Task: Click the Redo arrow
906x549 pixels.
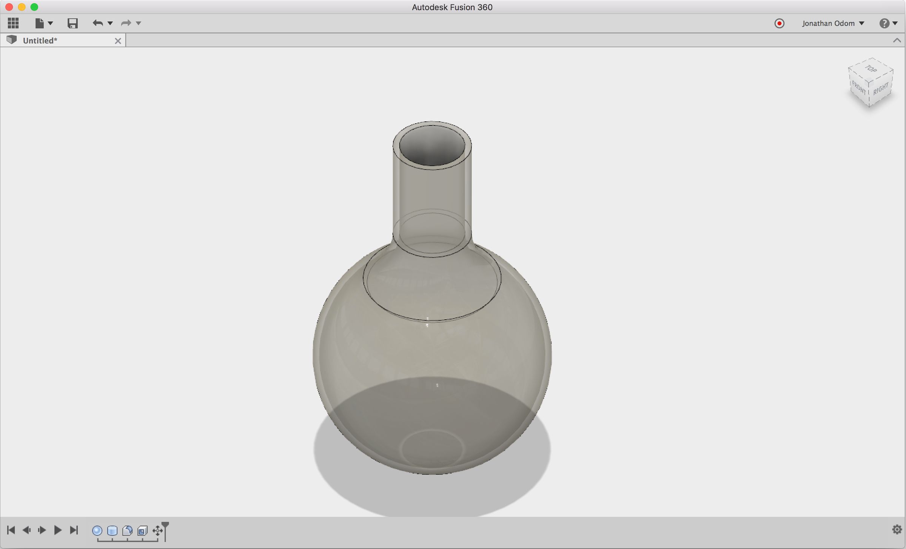Action: 126,23
